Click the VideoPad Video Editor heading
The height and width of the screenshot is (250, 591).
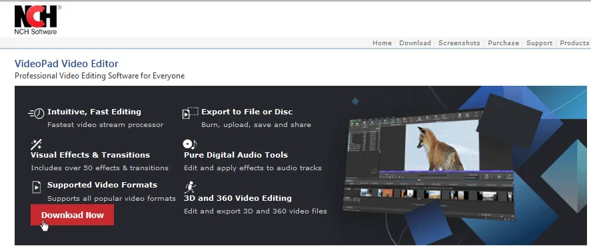pyautogui.click(x=67, y=64)
